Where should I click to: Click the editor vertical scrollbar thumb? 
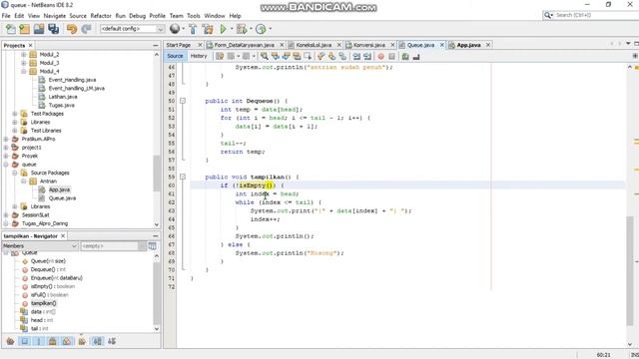point(630,270)
